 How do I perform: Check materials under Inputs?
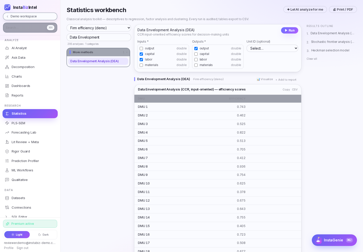tap(141, 65)
